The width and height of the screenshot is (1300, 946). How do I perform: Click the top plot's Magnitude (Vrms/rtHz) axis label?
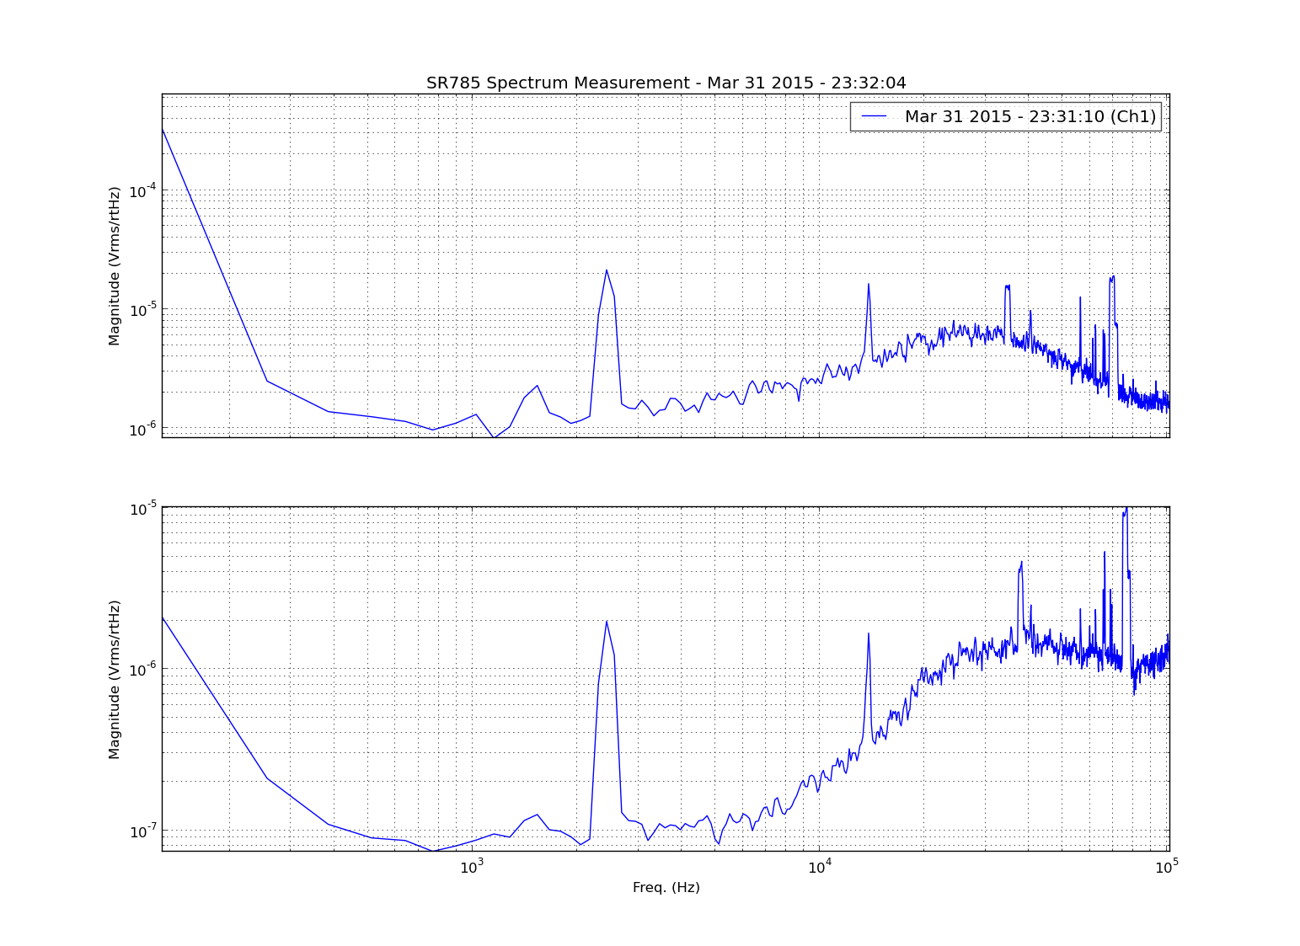pos(115,265)
